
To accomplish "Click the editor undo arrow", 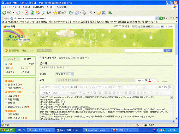I will (153, 93).
